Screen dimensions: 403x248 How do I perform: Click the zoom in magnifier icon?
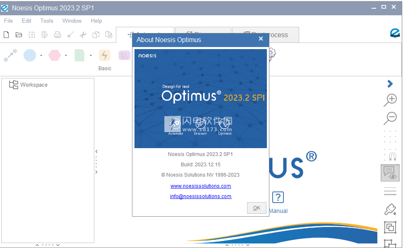[390, 100]
